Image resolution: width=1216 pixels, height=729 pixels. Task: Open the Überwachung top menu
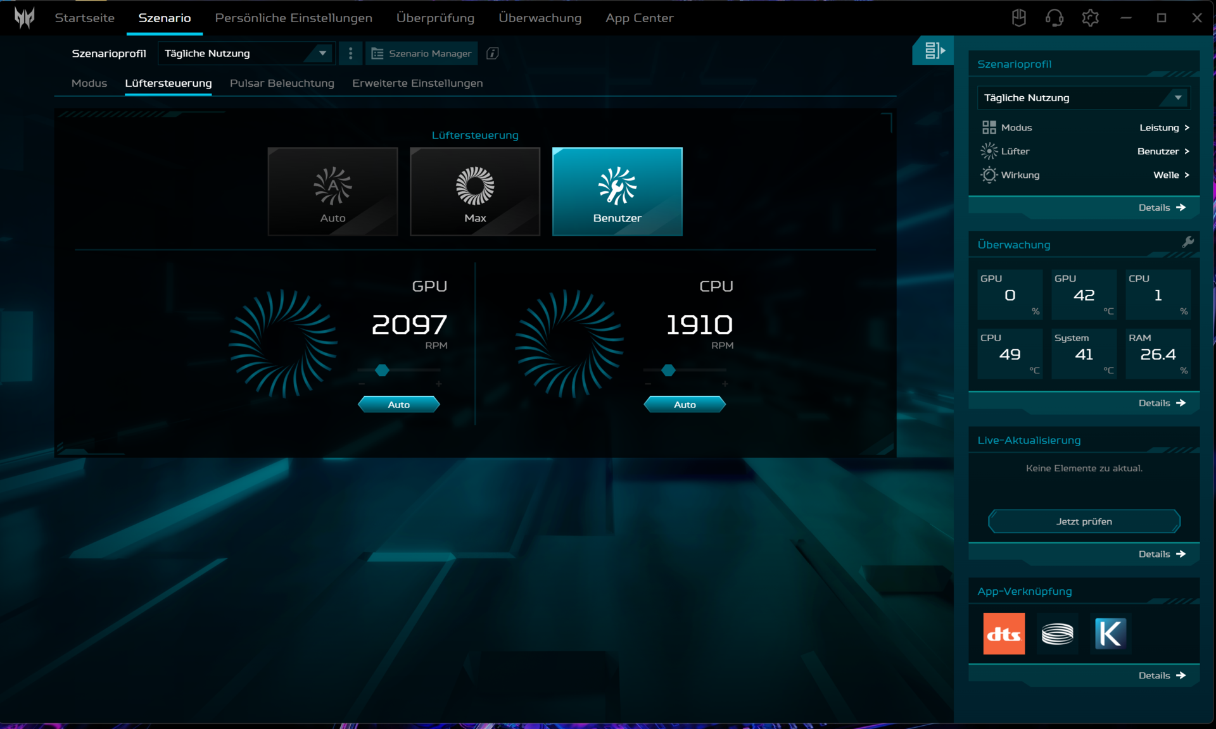540,18
